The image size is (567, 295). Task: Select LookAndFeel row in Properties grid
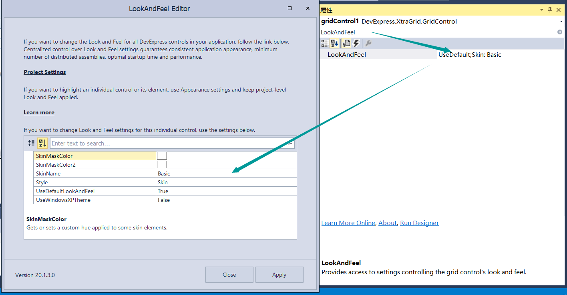(x=442, y=55)
